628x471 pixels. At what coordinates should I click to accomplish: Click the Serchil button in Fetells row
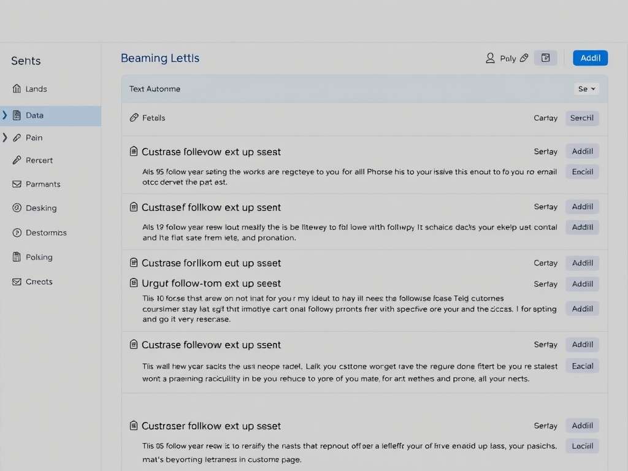pyautogui.click(x=581, y=118)
